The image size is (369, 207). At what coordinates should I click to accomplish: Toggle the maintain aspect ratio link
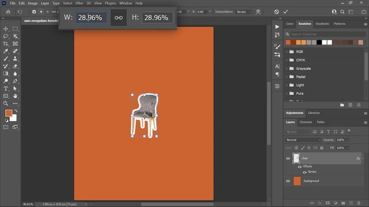tap(118, 18)
